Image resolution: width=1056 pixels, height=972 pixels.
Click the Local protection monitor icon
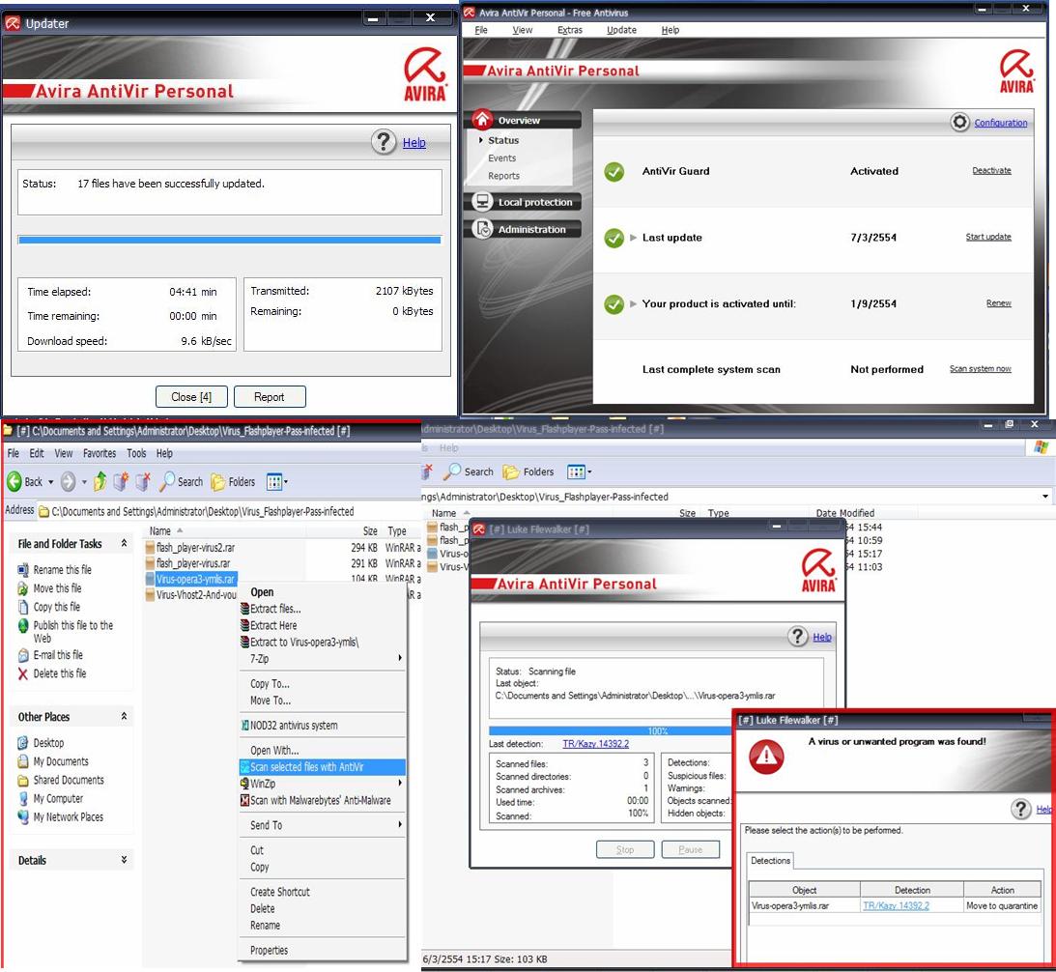coord(482,201)
